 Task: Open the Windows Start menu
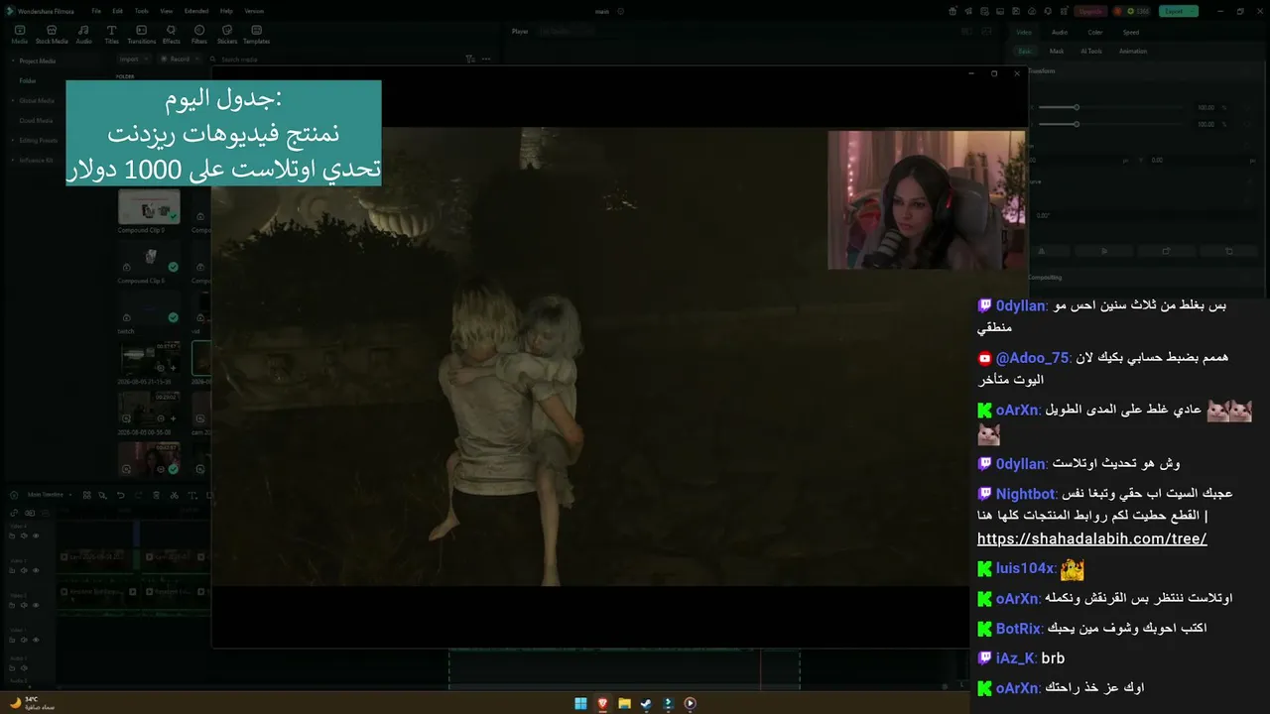[x=580, y=704]
